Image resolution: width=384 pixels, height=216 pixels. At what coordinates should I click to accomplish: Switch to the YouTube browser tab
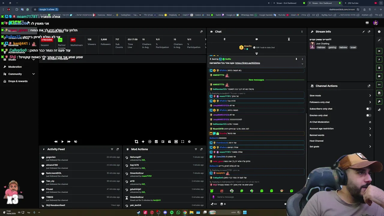[357, 3]
